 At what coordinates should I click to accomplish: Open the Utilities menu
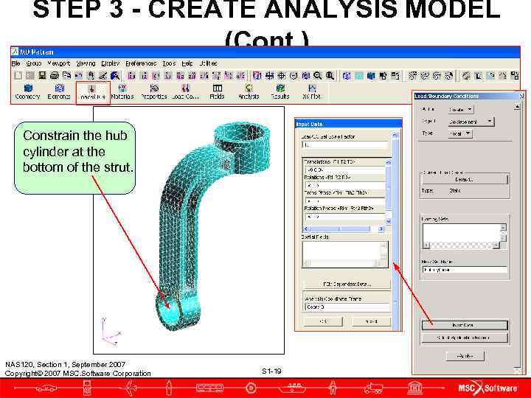208,63
